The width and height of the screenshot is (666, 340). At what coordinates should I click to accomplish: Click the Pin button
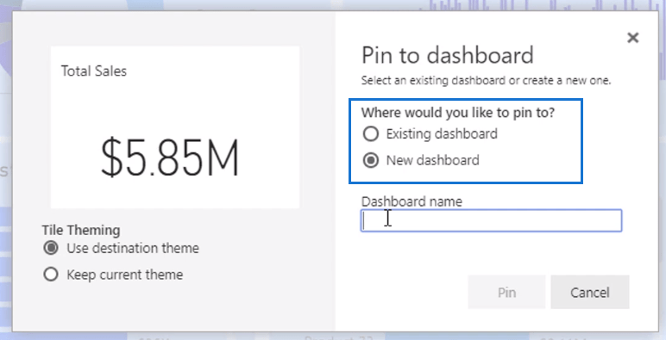coord(506,292)
